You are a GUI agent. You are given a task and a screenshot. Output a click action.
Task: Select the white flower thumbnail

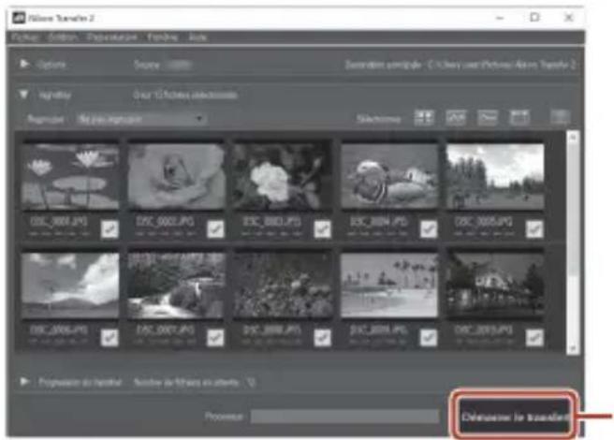tap(283, 176)
